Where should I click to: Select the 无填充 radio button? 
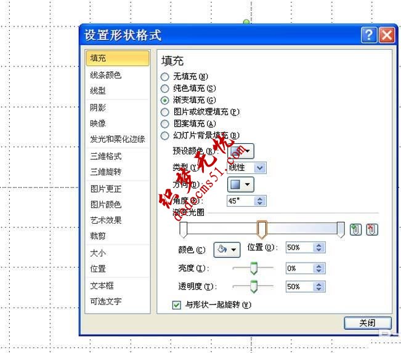[164, 77]
